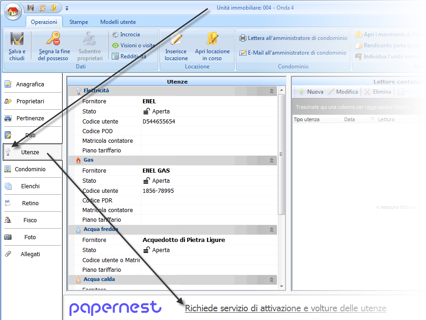Open the Data column filter icon
This screenshot has width=426, height=320.
(x=373, y=119)
